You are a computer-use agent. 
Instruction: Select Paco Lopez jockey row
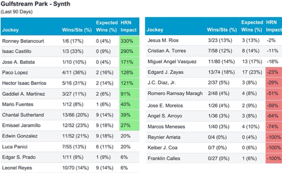pyautogui.click(x=70, y=73)
